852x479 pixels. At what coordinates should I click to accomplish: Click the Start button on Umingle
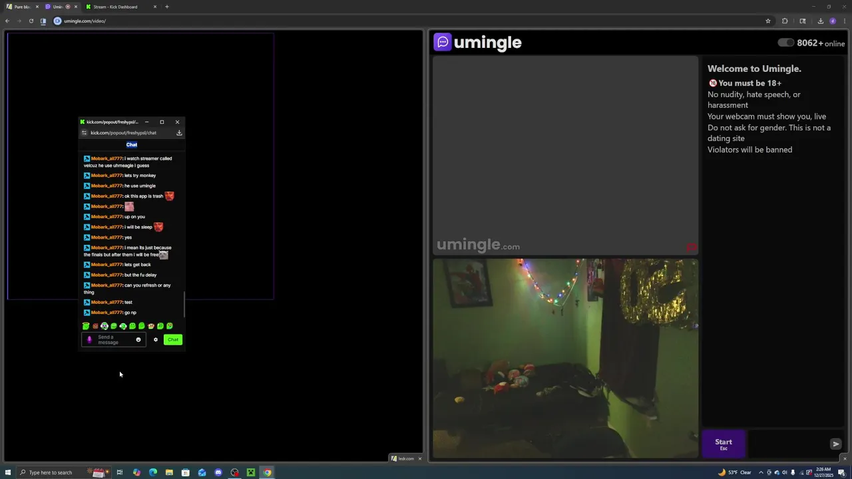point(724,444)
